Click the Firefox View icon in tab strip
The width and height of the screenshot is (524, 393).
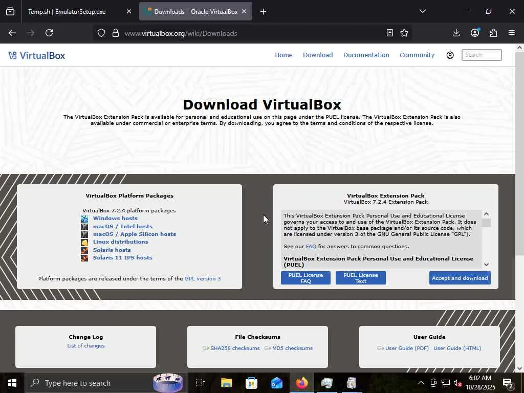click(x=10, y=12)
